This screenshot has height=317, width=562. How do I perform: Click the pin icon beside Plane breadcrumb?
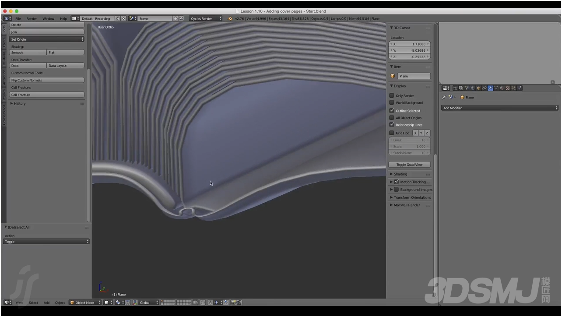click(444, 97)
